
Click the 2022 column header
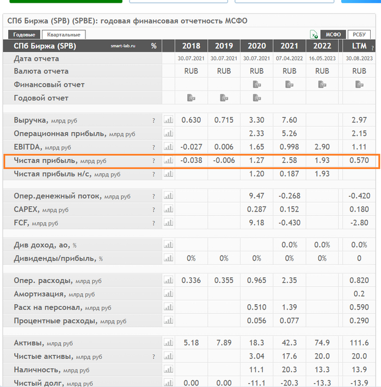322,46
